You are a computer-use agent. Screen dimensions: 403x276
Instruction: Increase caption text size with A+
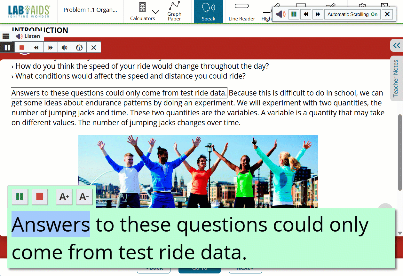(64, 197)
